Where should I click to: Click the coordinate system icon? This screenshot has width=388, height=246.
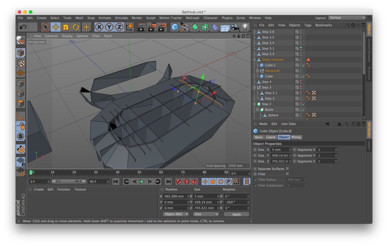point(129,27)
